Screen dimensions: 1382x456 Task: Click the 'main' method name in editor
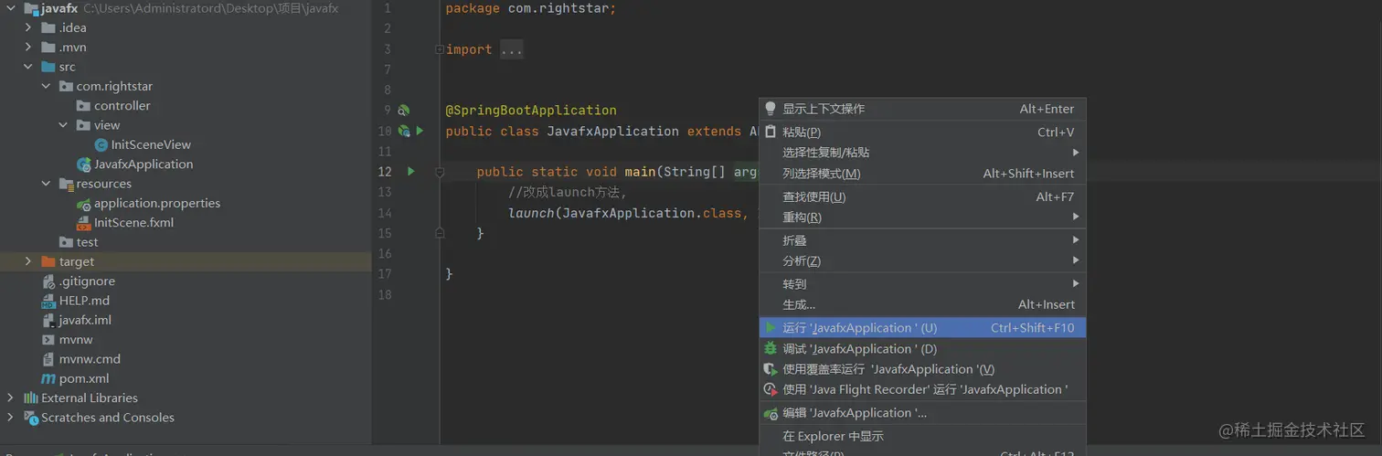click(641, 172)
